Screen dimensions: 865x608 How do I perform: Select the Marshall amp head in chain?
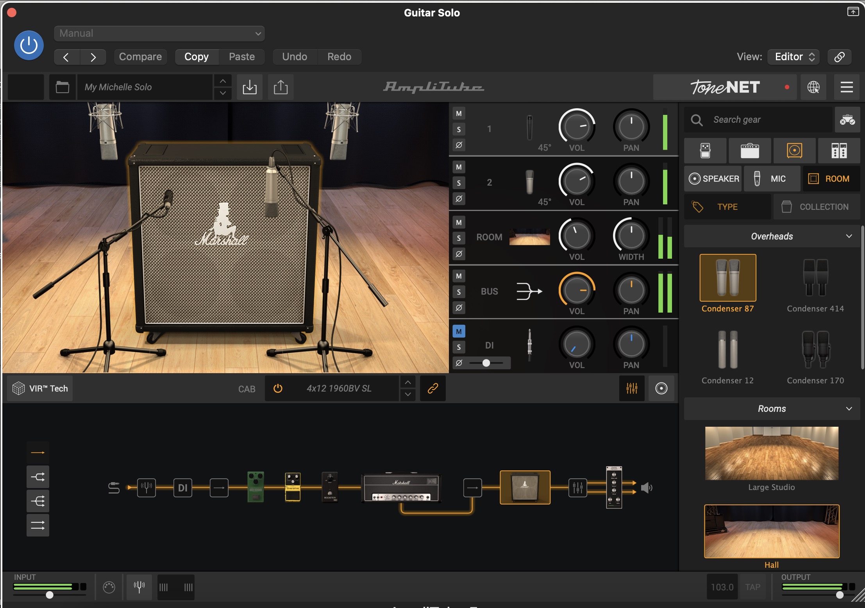point(402,488)
